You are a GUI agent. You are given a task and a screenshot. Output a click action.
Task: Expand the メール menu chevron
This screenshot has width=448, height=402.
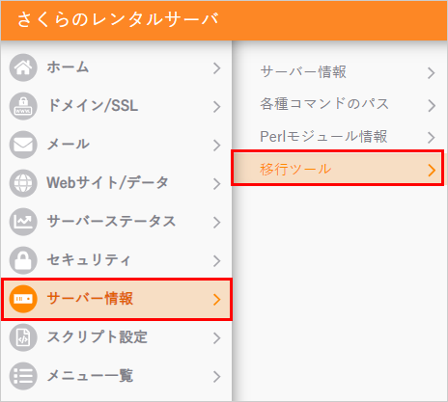pos(217,146)
